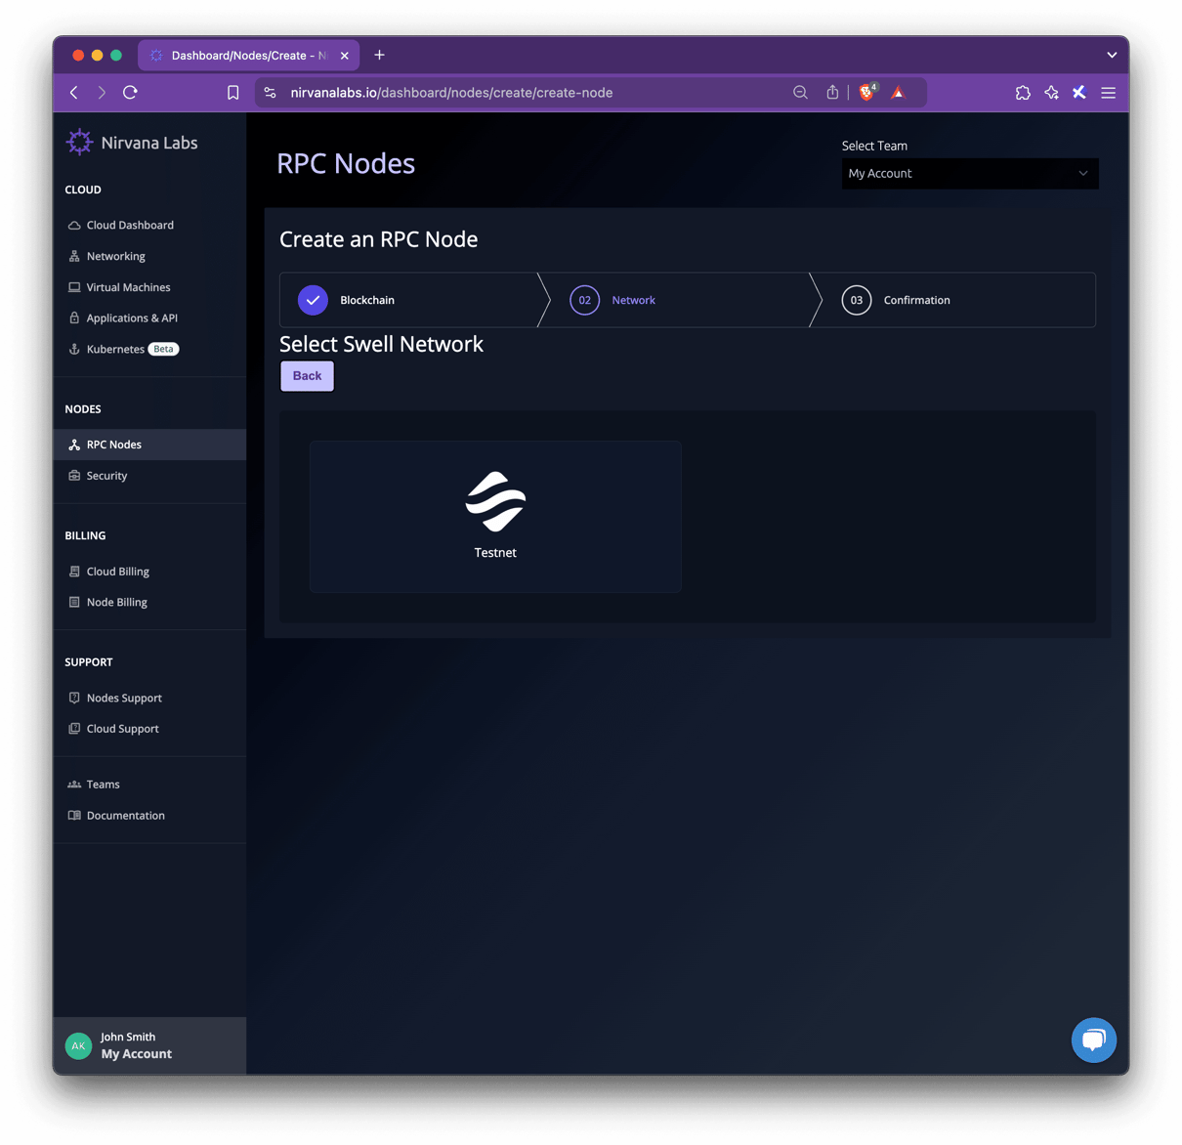
Task: Select the Swell Testnet network card
Action: [x=495, y=516]
